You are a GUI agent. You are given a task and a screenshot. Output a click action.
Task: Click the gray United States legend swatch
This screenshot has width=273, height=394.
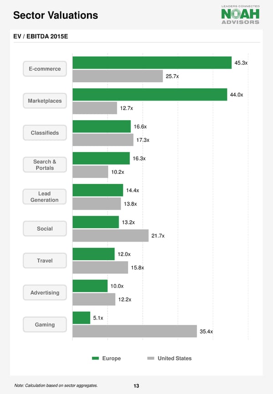(x=151, y=359)
